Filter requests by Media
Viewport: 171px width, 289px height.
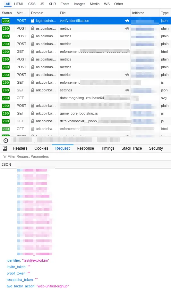(x=95, y=4)
